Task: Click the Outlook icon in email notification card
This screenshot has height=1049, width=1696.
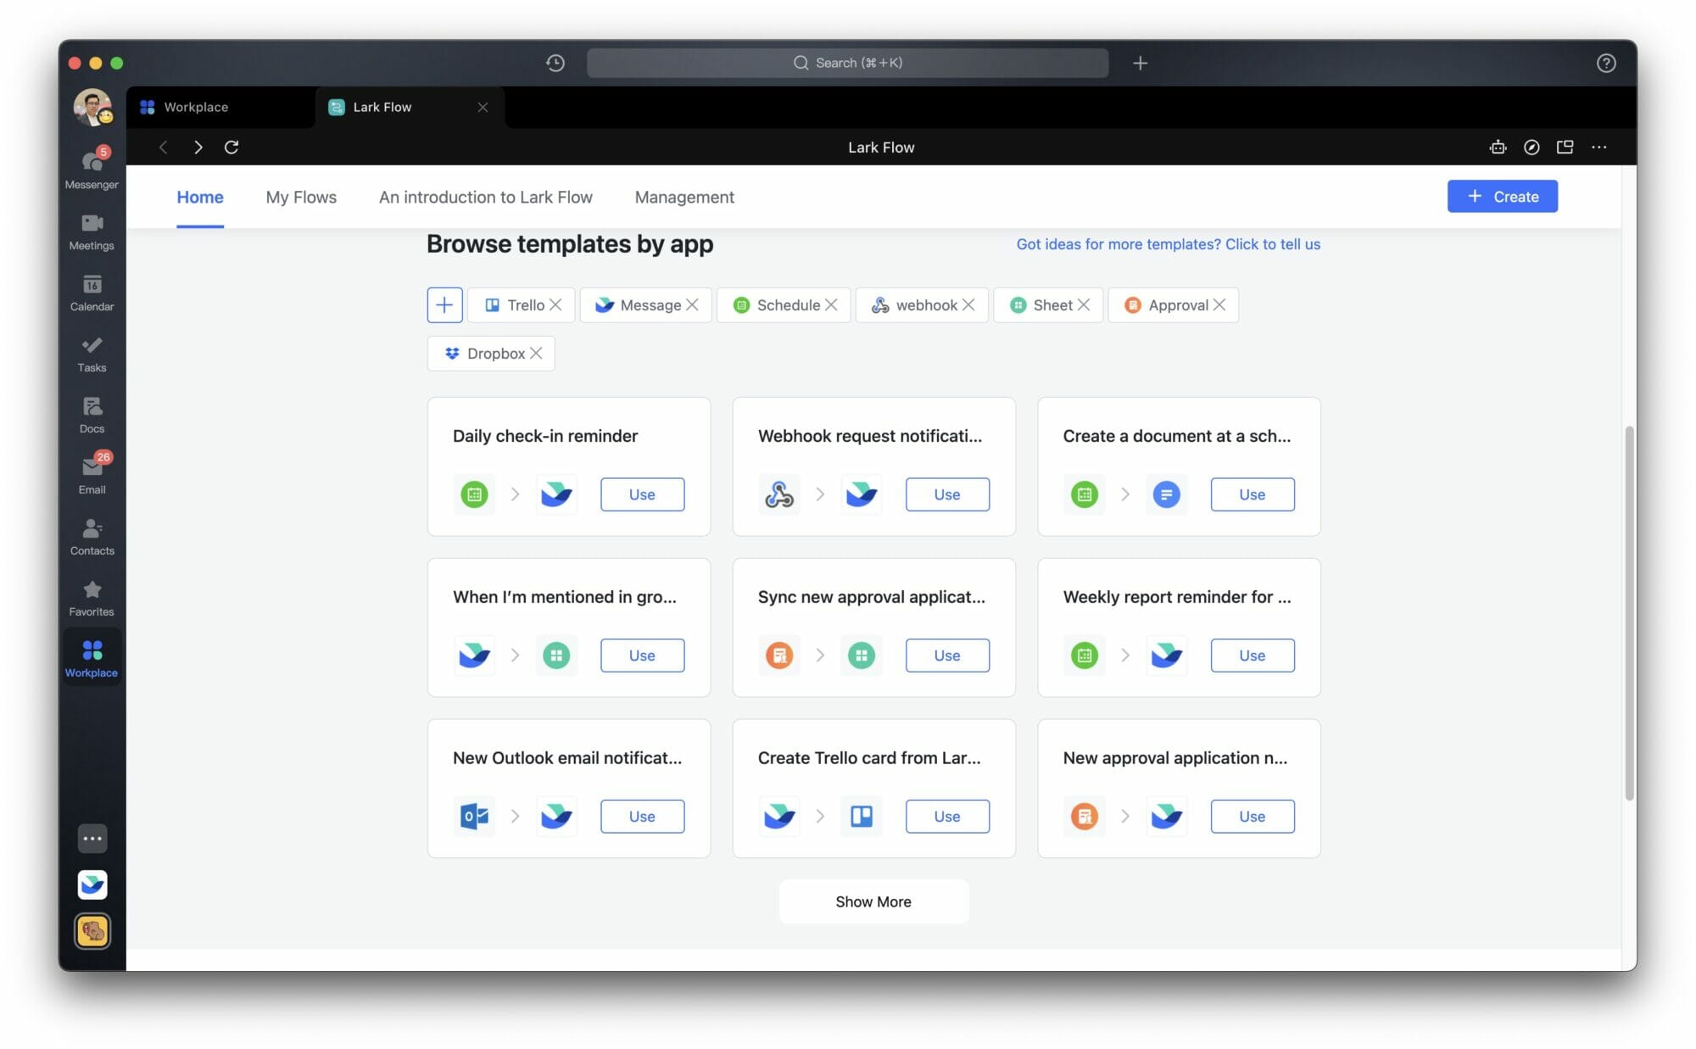Action: pyautogui.click(x=474, y=817)
